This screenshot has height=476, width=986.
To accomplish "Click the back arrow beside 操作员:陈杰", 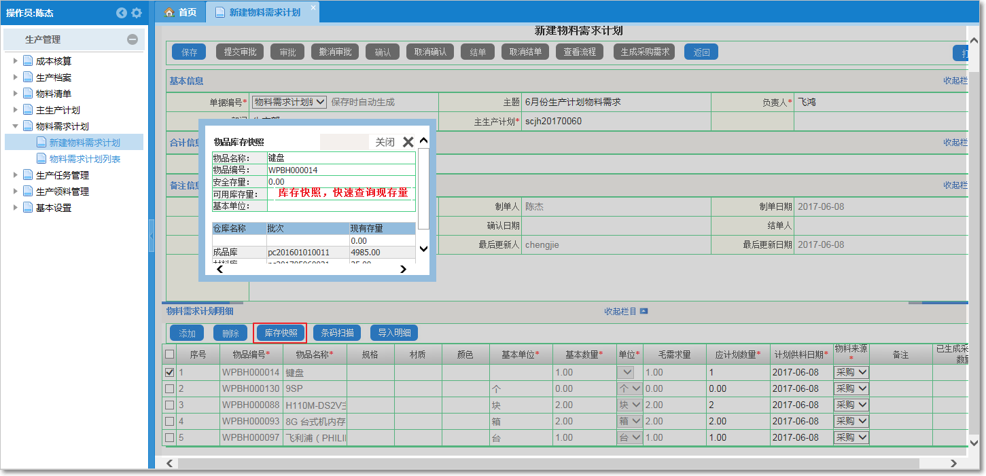I will pos(122,12).
